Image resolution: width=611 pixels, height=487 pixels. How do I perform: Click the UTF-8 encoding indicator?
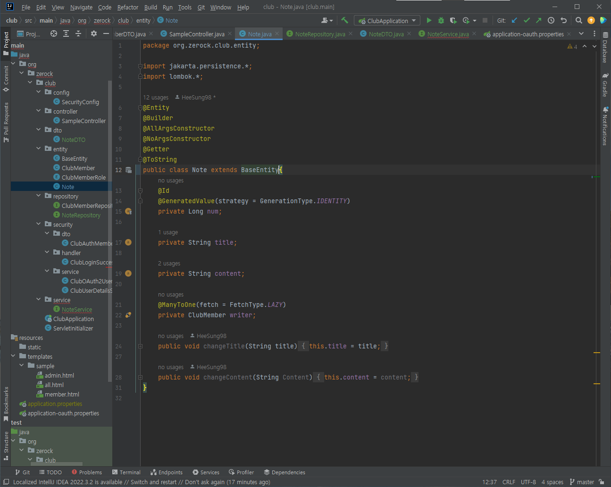pyautogui.click(x=528, y=482)
